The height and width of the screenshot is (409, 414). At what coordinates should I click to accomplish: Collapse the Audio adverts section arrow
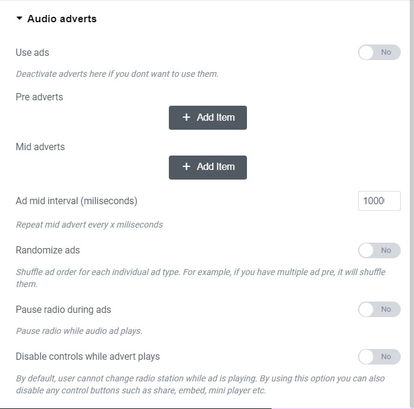19,19
